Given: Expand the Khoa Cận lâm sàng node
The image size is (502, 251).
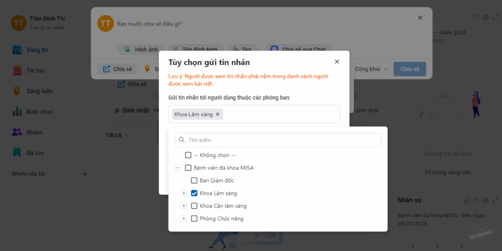Looking at the screenshot, I should [x=184, y=206].
